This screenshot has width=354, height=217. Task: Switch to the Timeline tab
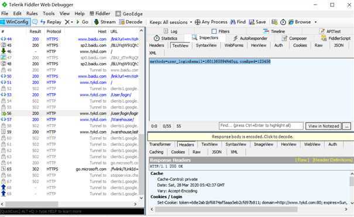point(274,32)
